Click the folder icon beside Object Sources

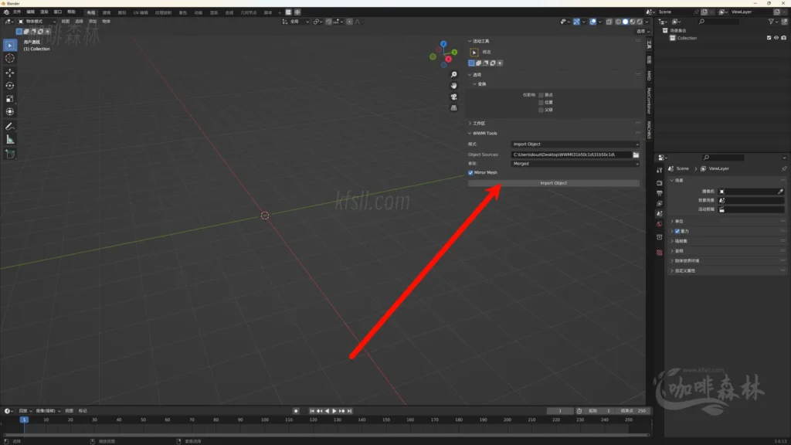pos(636,155)
